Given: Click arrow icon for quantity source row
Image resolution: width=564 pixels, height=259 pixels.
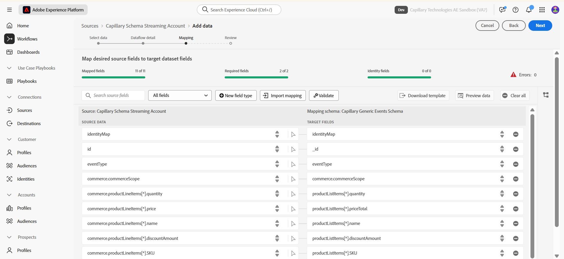Looking at the screenshot, I should tap(293, 194).
